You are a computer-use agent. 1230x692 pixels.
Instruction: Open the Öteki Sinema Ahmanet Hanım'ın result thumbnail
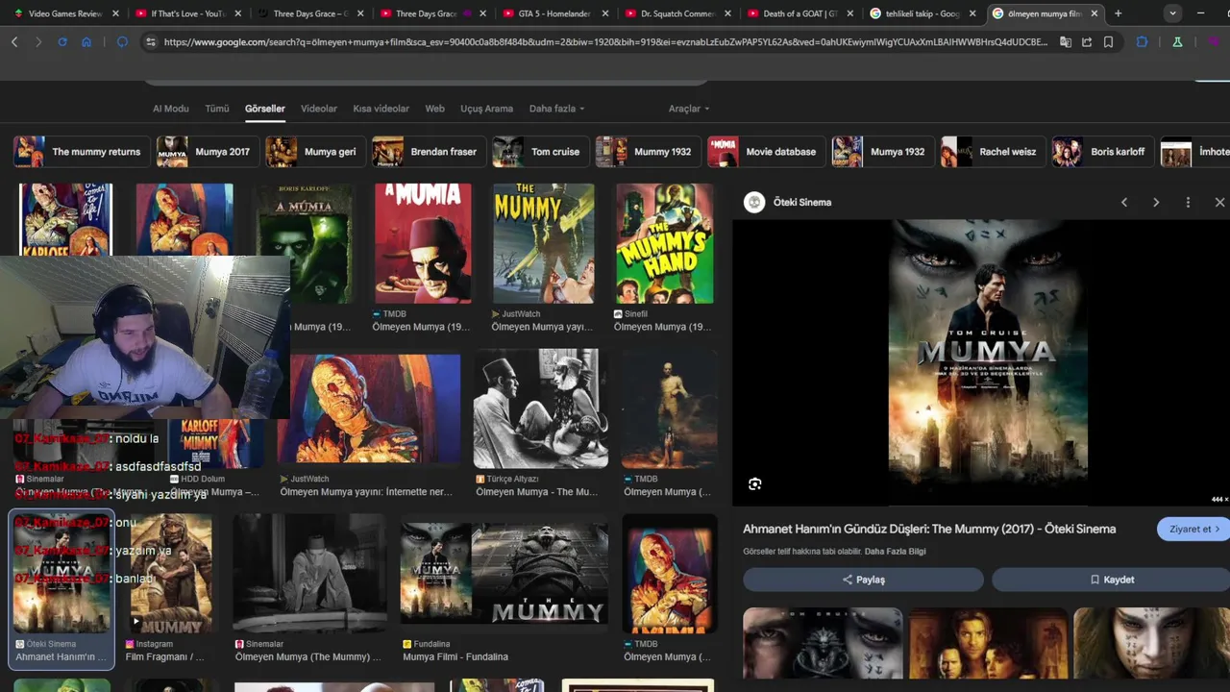tap(61, 574)
